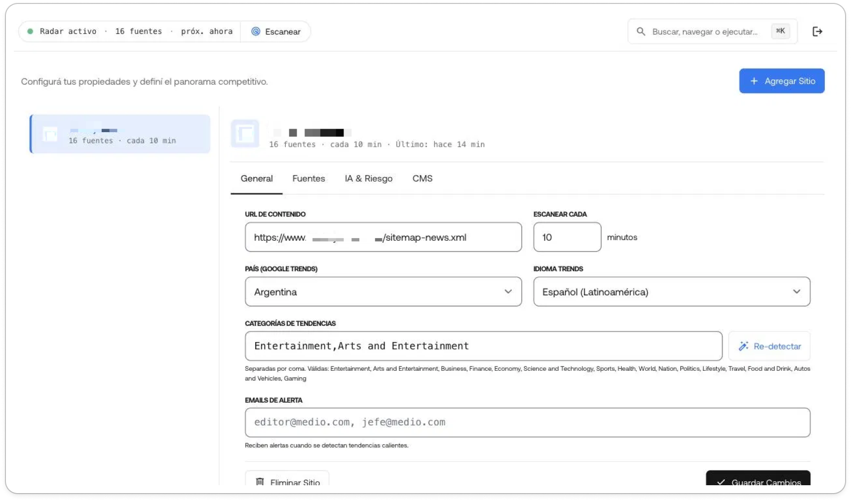Click the "próx. ahora" status text
Image resolution: width=851 pixels, height=501 pixels.
click(x=207, y=32)
